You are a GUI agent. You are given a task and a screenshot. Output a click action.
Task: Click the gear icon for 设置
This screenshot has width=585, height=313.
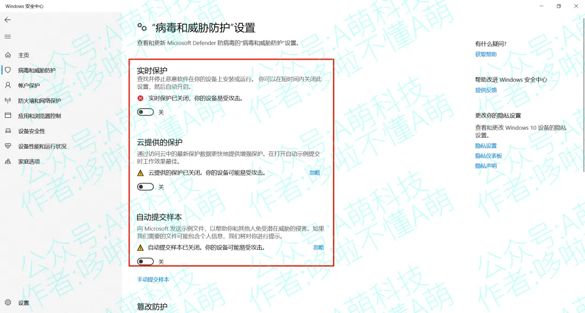click(8, 303)
